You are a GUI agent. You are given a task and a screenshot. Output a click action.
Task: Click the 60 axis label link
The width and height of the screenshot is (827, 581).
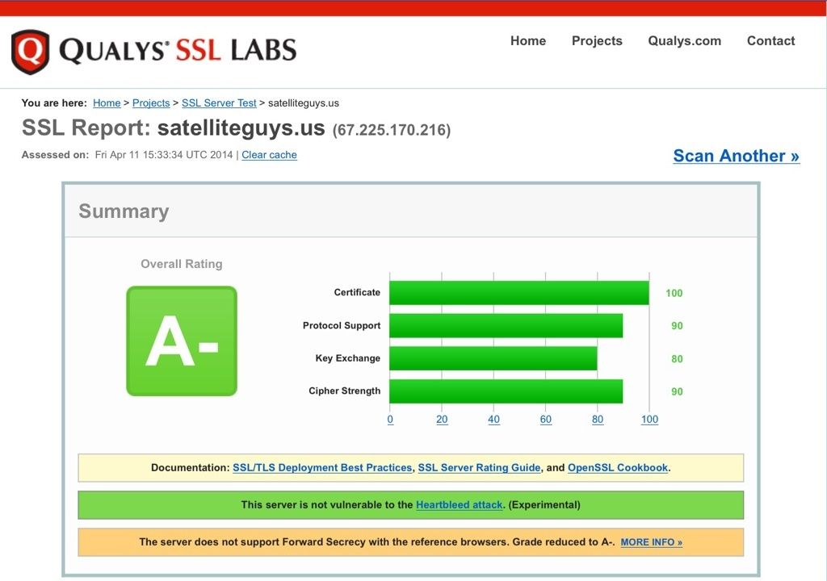[546, 419]
